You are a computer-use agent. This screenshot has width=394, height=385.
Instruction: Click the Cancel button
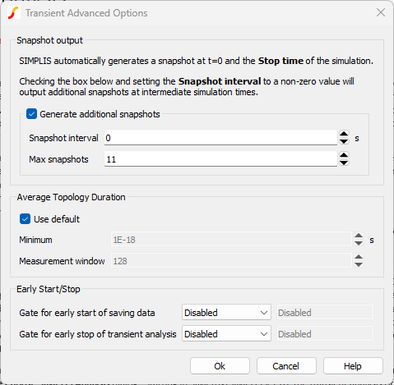tap(286, 366)
